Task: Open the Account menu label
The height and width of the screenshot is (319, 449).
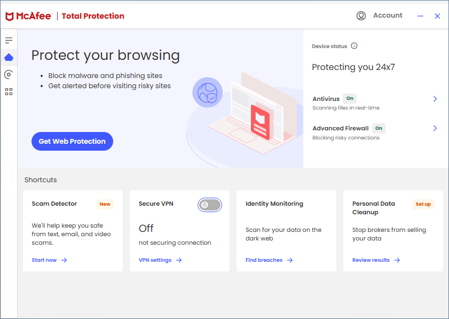Action: click(388, 15)
